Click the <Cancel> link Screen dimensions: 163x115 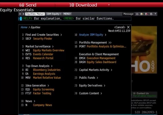point(120,27)
